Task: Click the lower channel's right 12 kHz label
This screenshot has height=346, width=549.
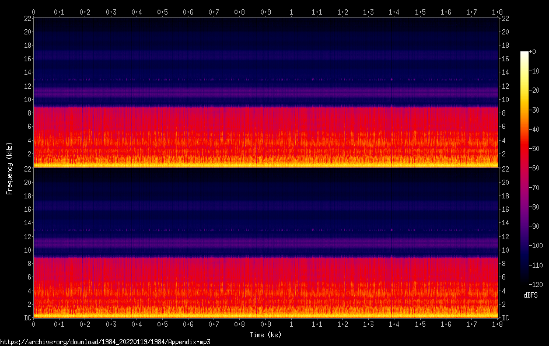Action: click(505, 236)
